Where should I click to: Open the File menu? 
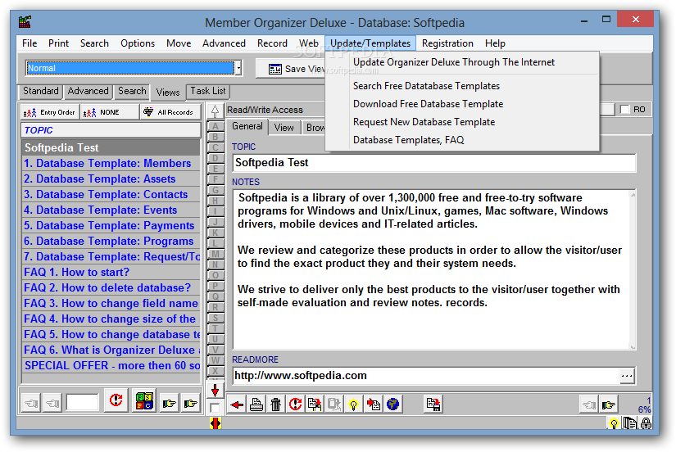point(29,43)
